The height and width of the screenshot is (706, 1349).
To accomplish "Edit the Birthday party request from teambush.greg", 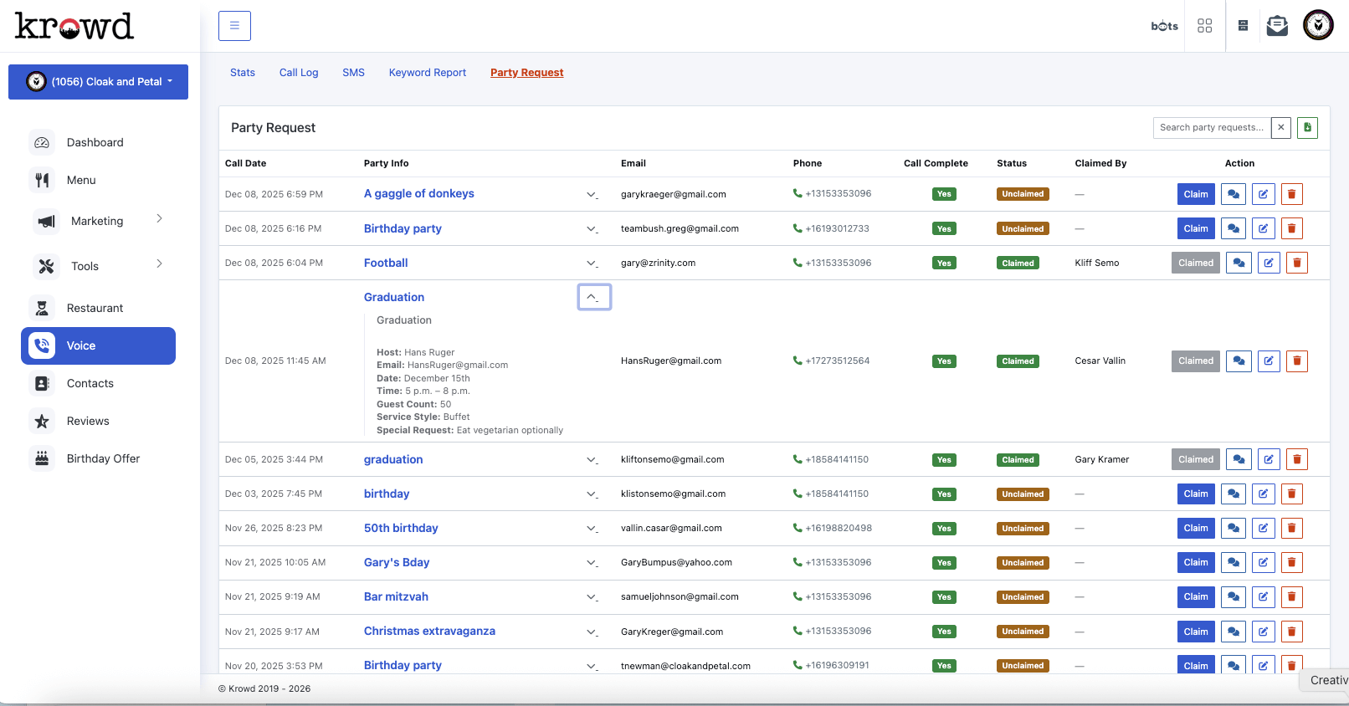I will (x=1263, y=228).
